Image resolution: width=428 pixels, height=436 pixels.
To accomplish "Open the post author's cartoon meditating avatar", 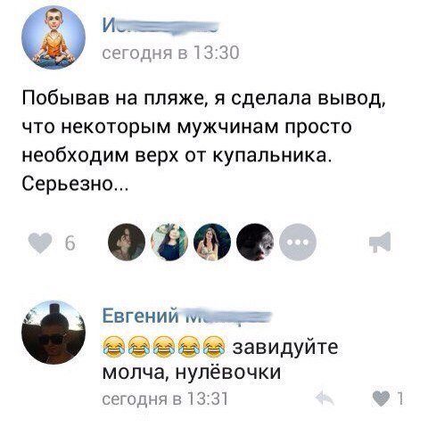I will tap(53, 37).
